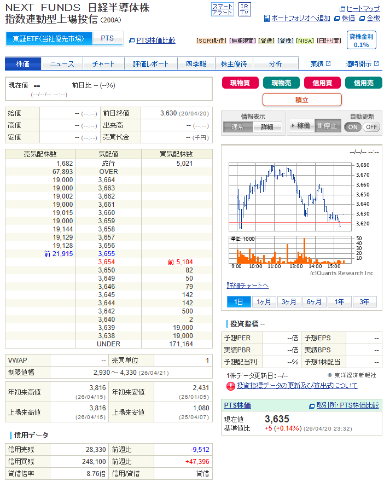
Task: Click the スマートアラート (Smart Alert) icon
Action: click(222, 9)
